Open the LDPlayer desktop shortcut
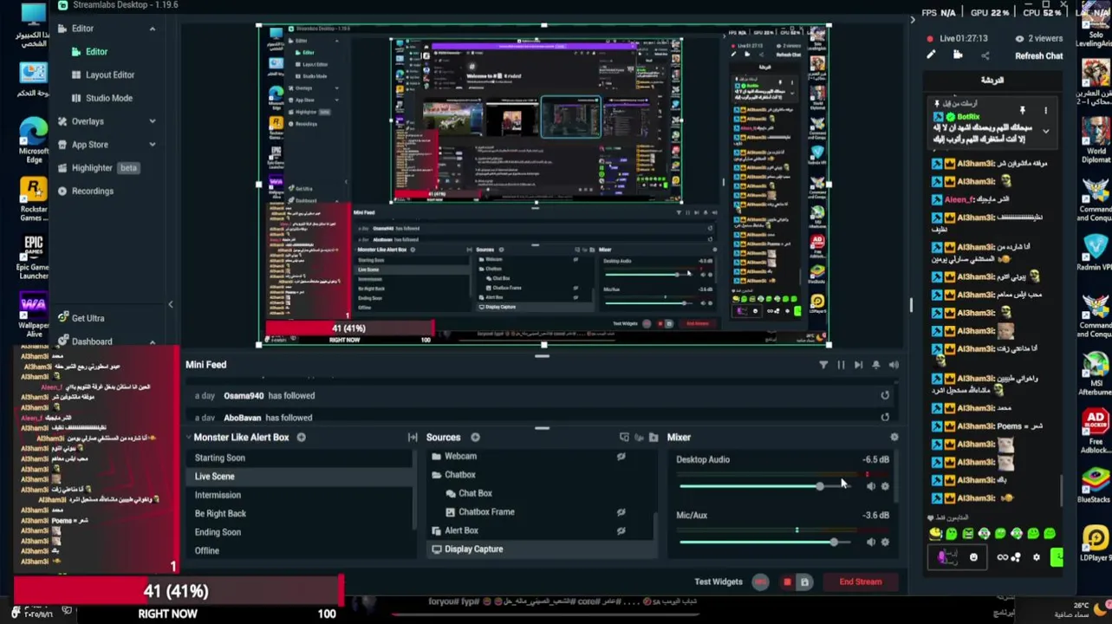The width and height of the screenshot is (1112, 624). click(x=1095, y=543)
